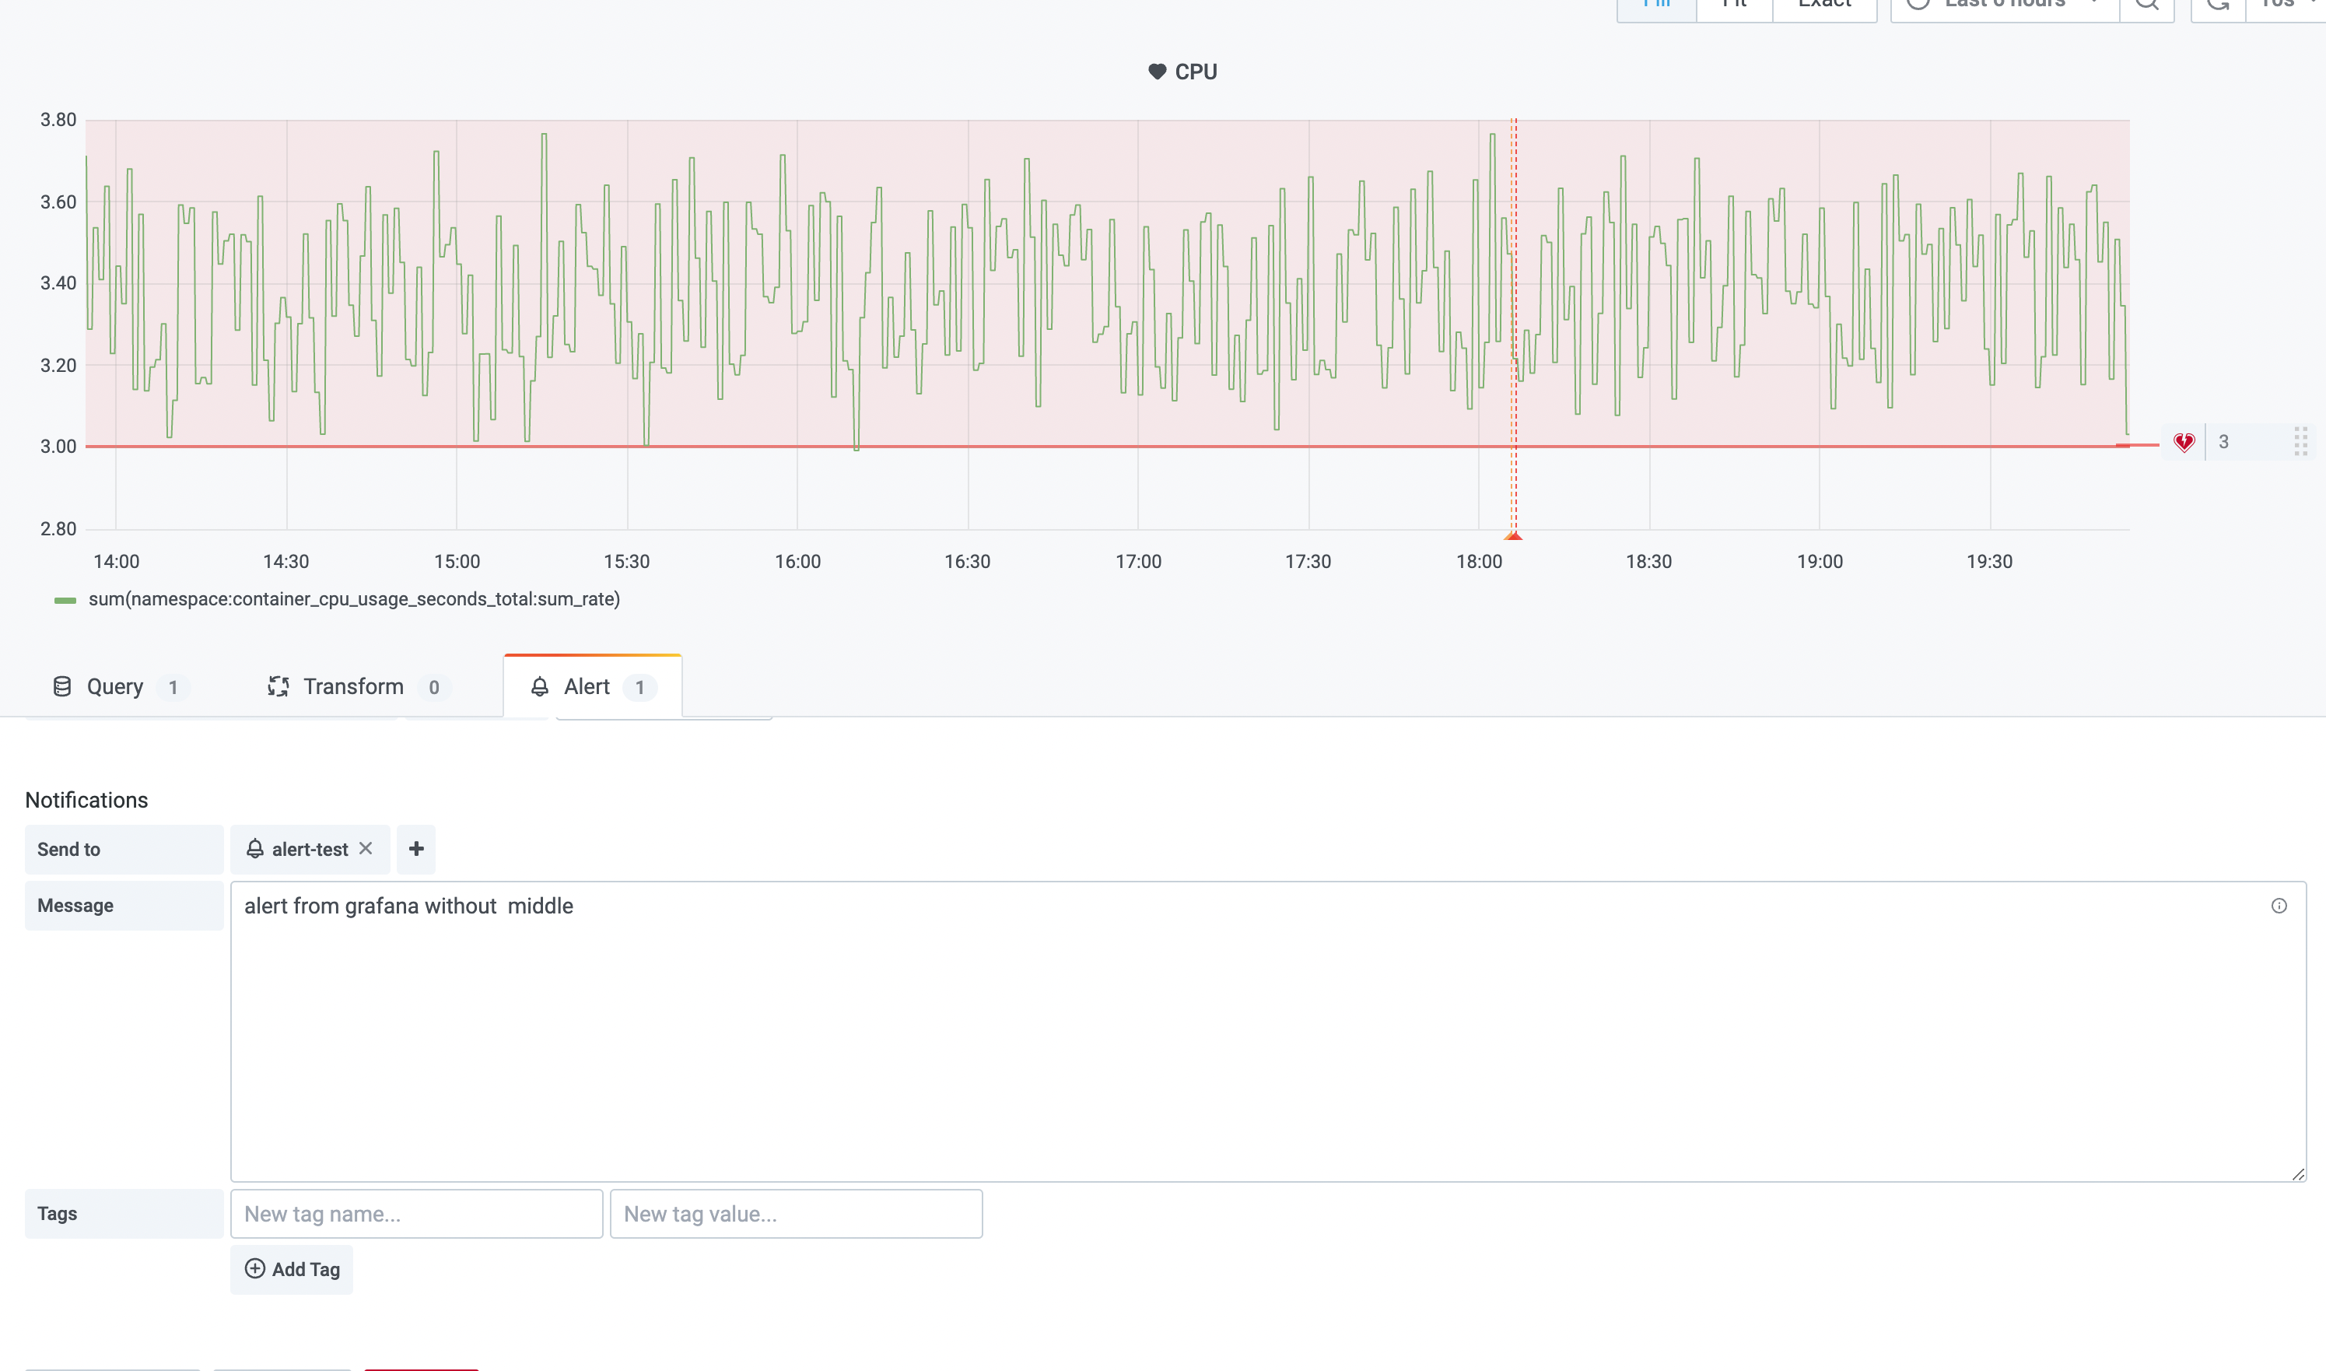Click the heart icon beside CPU title
This screenshot has width=2326, height=1371.
pyautogui.click(x=1157, y=72)
